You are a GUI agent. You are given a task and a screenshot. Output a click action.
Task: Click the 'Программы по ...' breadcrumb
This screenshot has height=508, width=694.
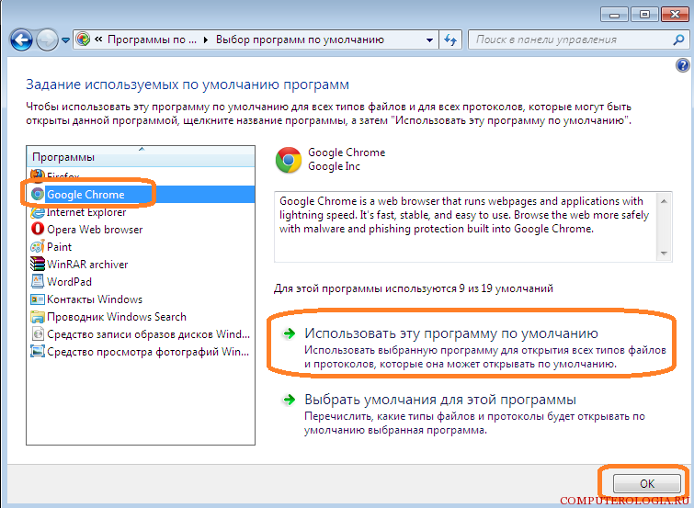click(152, 40)
